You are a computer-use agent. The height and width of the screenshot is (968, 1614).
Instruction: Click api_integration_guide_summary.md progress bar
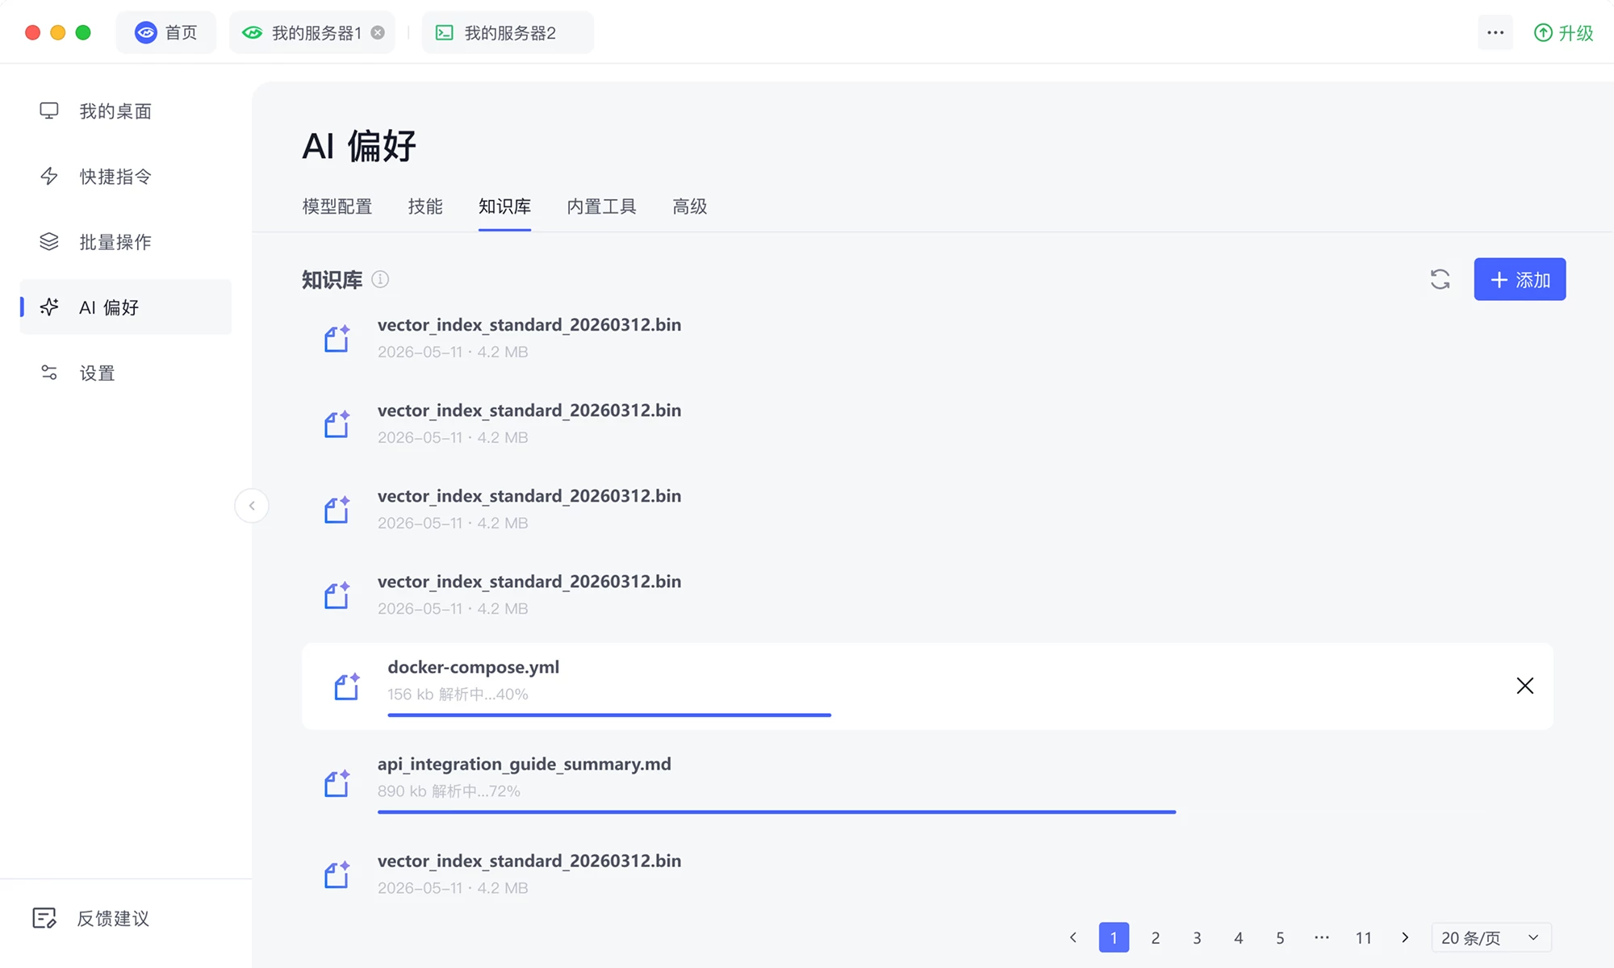[776, 812]
